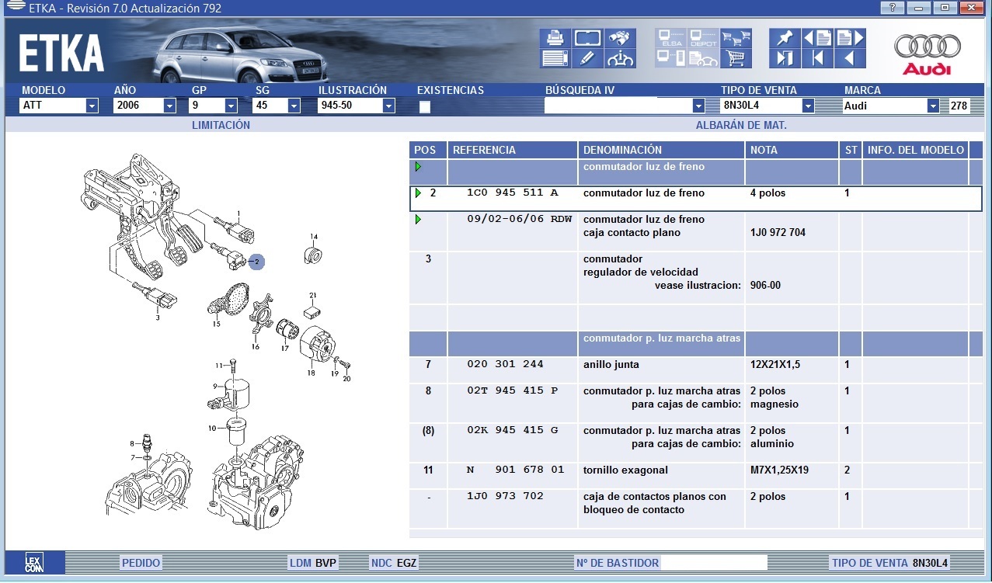
Task: Click highlighted callout 2 in the illustration
Action: coord(256,262)
